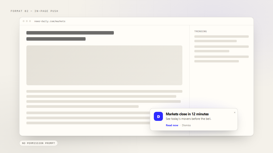Close the in-page push notification
The width and height of the screenshot is (273, 153).
(235, 113)
